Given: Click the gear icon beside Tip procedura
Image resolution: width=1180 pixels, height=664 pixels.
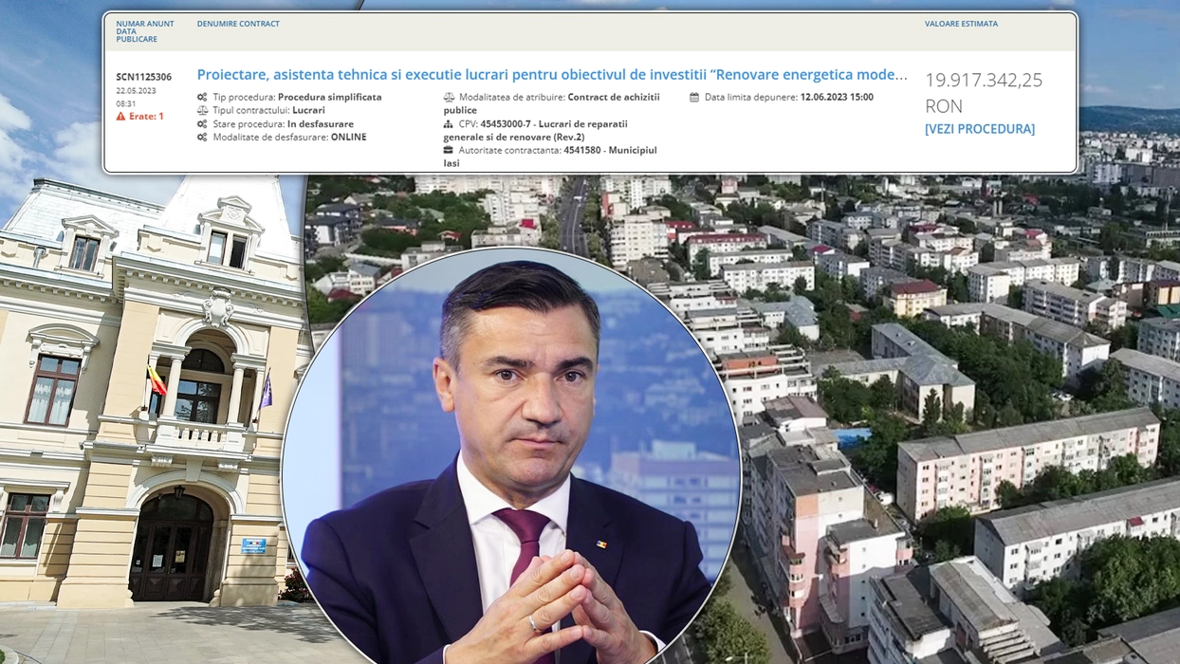Looking at the screenshot, I should (202, 98).
